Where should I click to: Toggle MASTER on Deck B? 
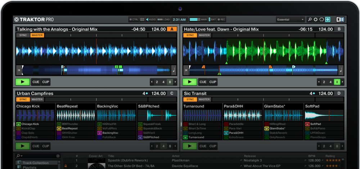204,35
